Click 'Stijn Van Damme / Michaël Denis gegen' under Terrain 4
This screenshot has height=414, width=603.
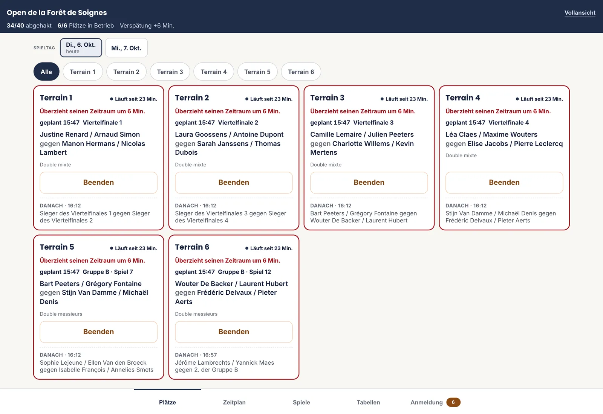coord(500,213)
